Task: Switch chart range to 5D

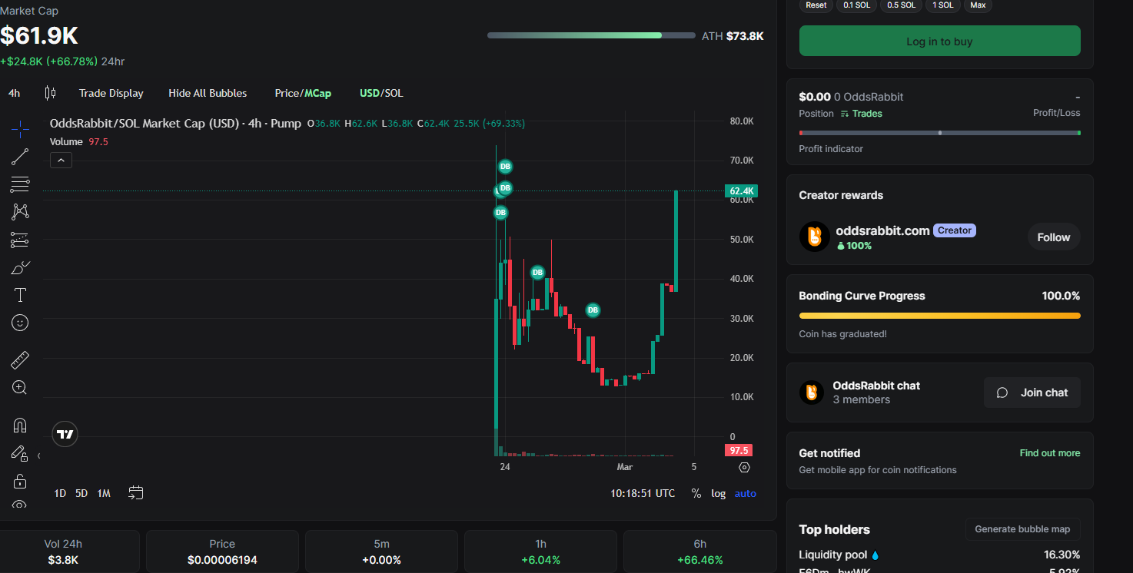Action: click(x=81, y=493)
